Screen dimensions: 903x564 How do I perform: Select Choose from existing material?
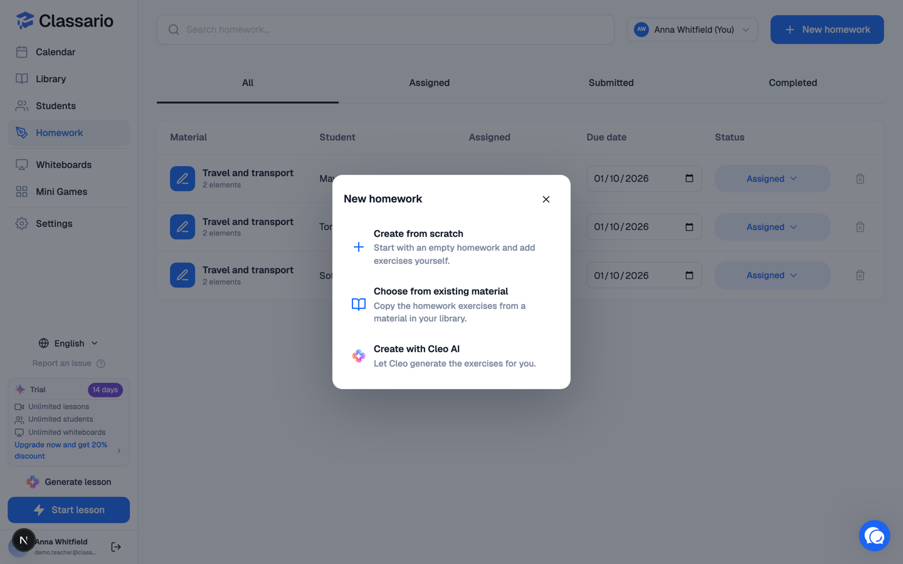451,305
